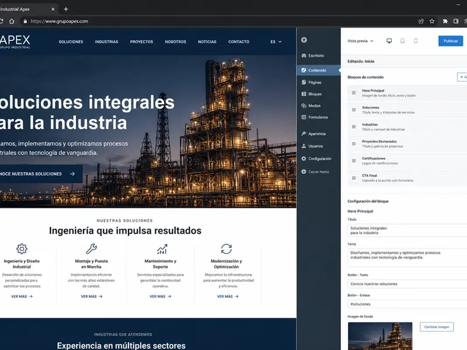Open INDUSTRIAS in the site navigation
Image resolution: width=467 pixels, height=350 pixels.
tap(107, 41)
